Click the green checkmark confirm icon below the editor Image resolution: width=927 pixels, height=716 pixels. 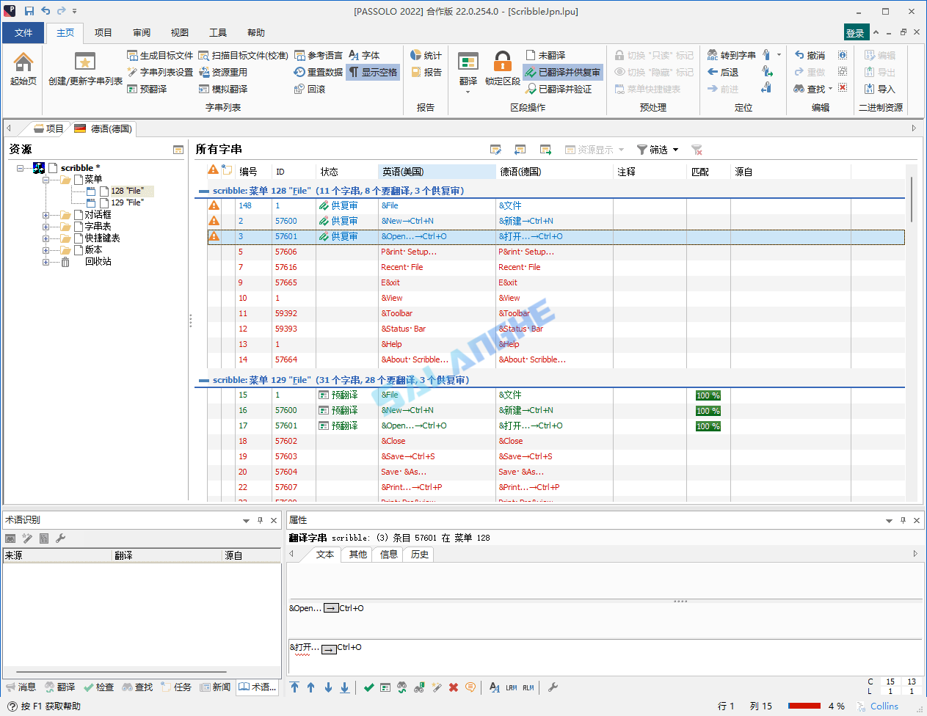coord(368,687)
